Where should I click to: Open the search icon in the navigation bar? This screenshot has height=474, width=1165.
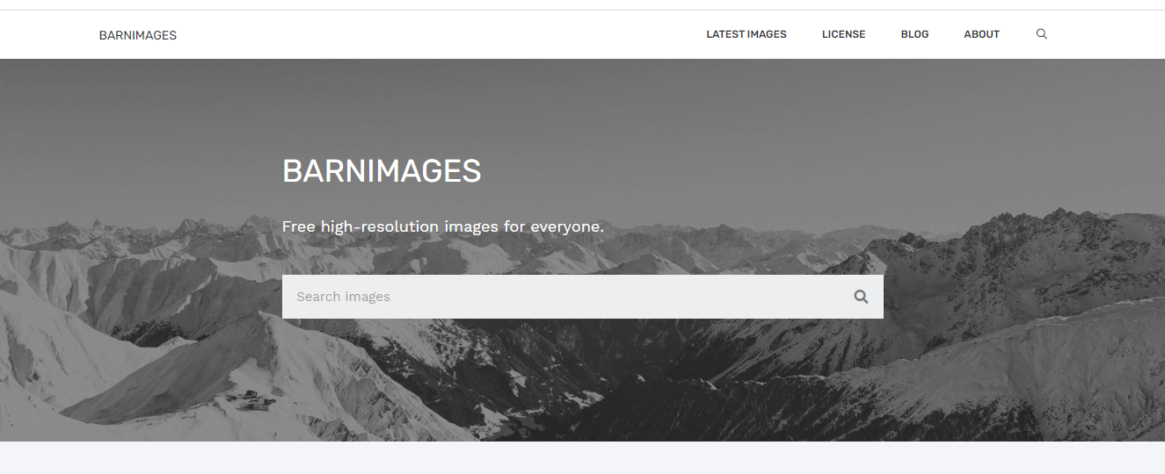pyautogui.click(x=1042, y=34)
